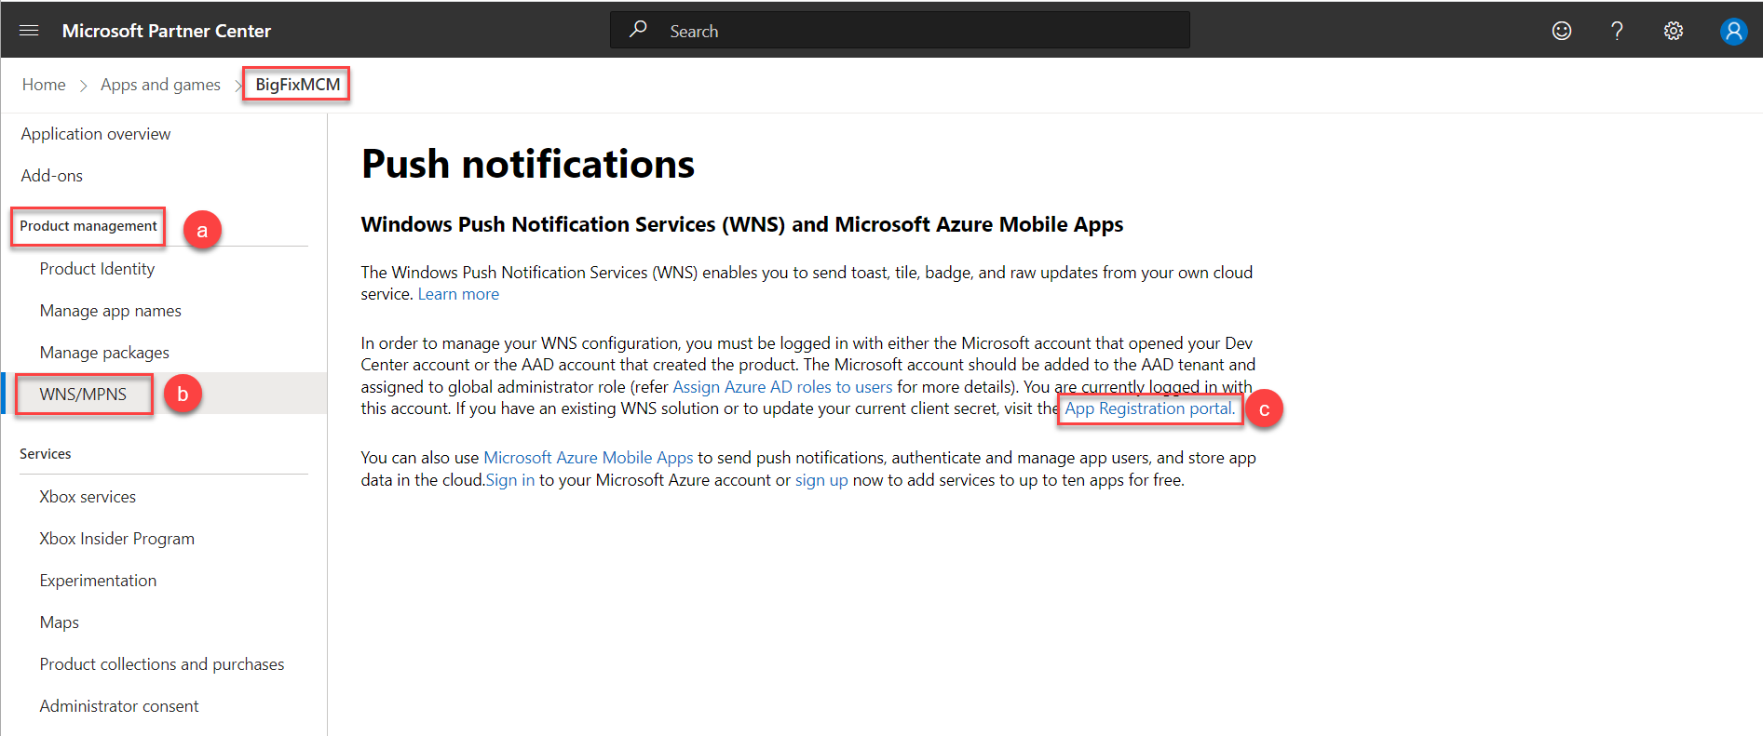This screenshot has width=1763, height=736.
Task: Collapse the Services section header
Action: [46, 454]
